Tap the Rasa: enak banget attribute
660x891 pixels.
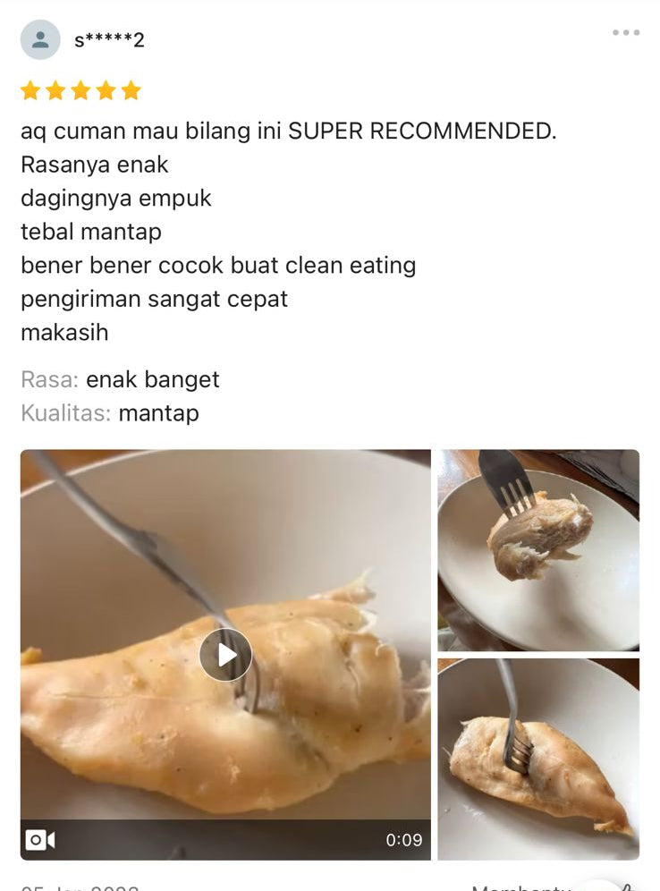tap(120, 379)
